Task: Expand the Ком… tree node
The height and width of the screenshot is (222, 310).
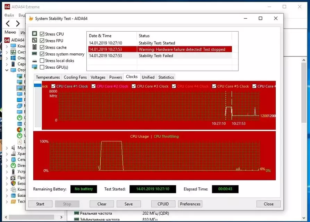Action: [7, 46]
